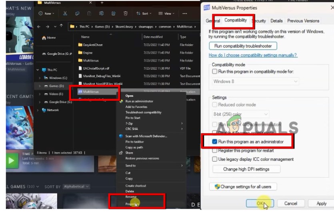This screenshot has width=334, height=216.
Task: Click the Copy icon in Explorer toolbar
Action: pyautogui.click(x=77, y=14)
